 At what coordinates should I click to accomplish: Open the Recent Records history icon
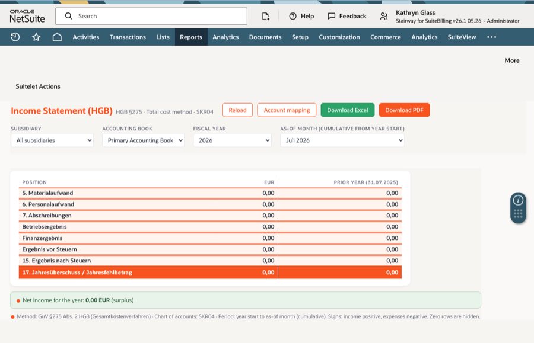(x=15, y=37)
